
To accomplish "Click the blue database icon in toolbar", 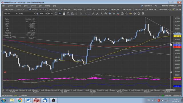I will (110, 14).
